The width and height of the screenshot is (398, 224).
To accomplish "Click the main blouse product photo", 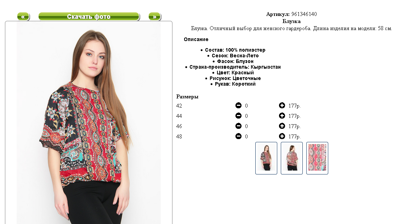I will coord(89,123).
